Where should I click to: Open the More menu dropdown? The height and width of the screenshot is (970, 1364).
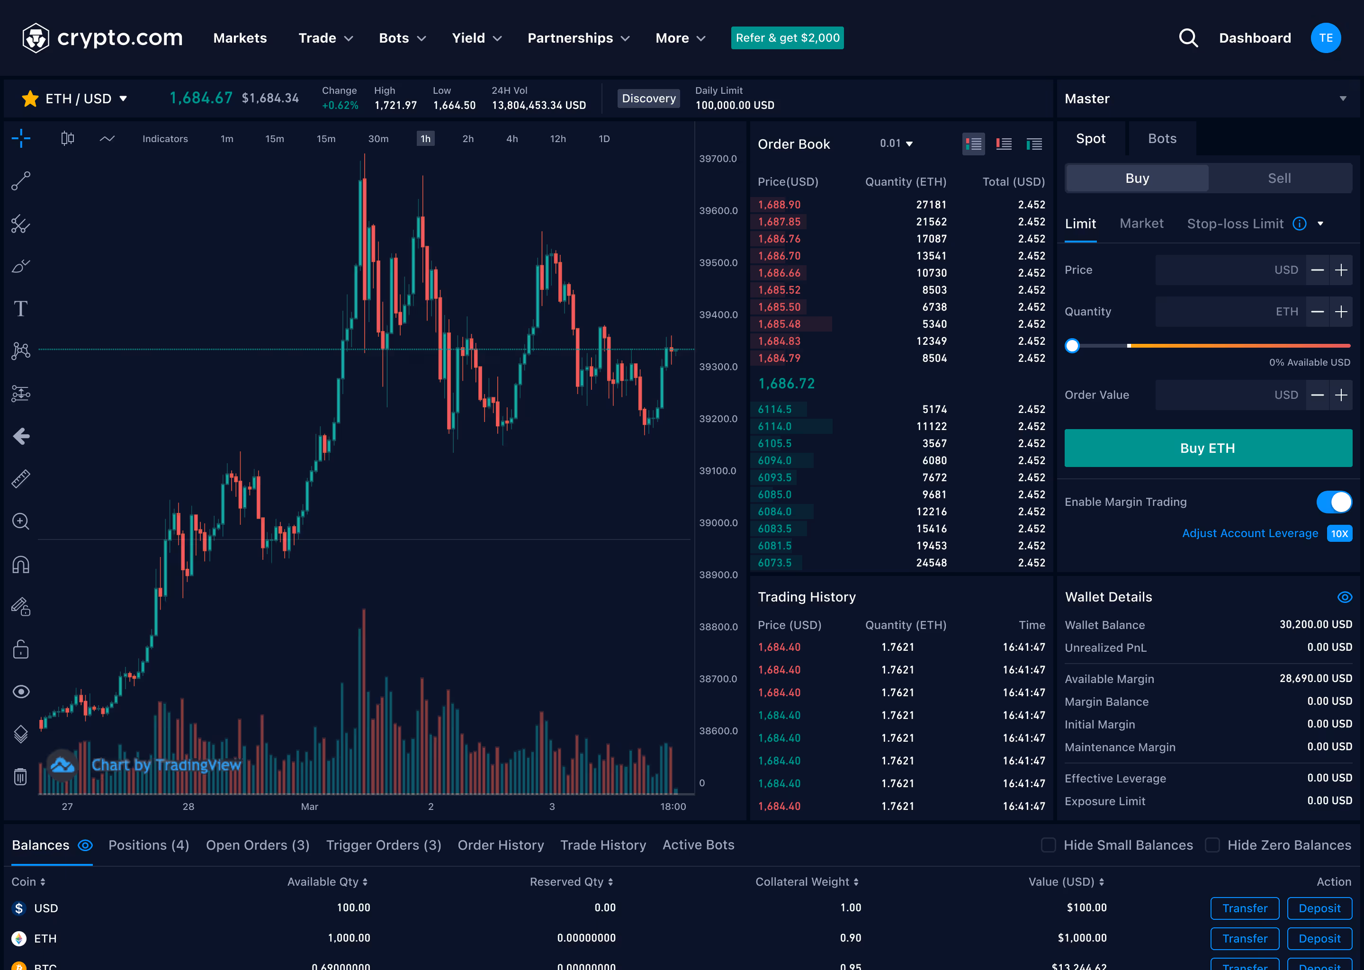tap(681, 38)
